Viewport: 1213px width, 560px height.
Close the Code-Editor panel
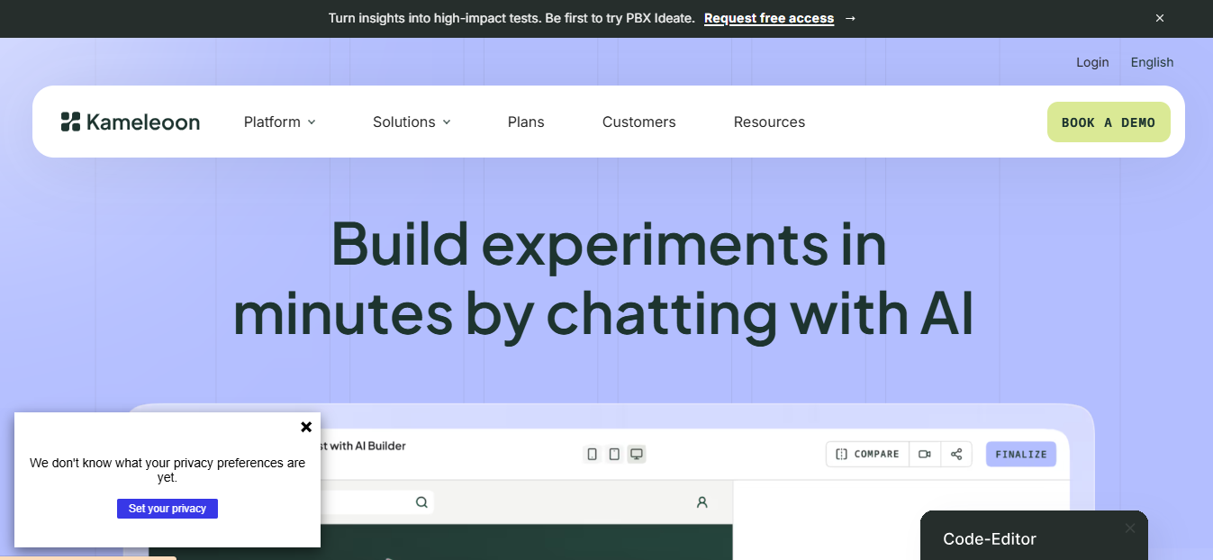click(x=1130, y=528)
